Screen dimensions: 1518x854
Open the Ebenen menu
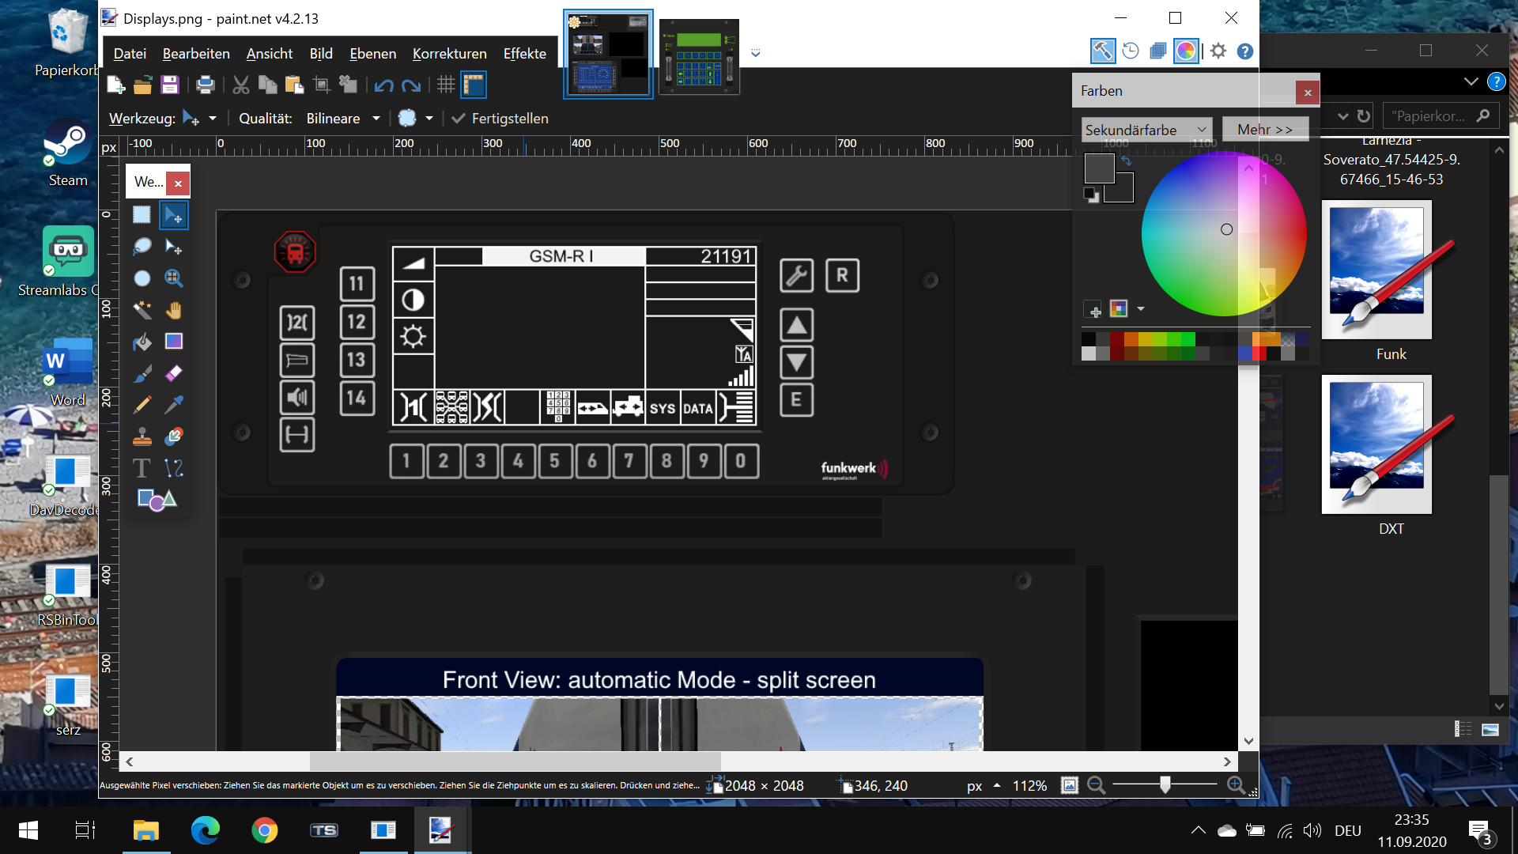372,54
